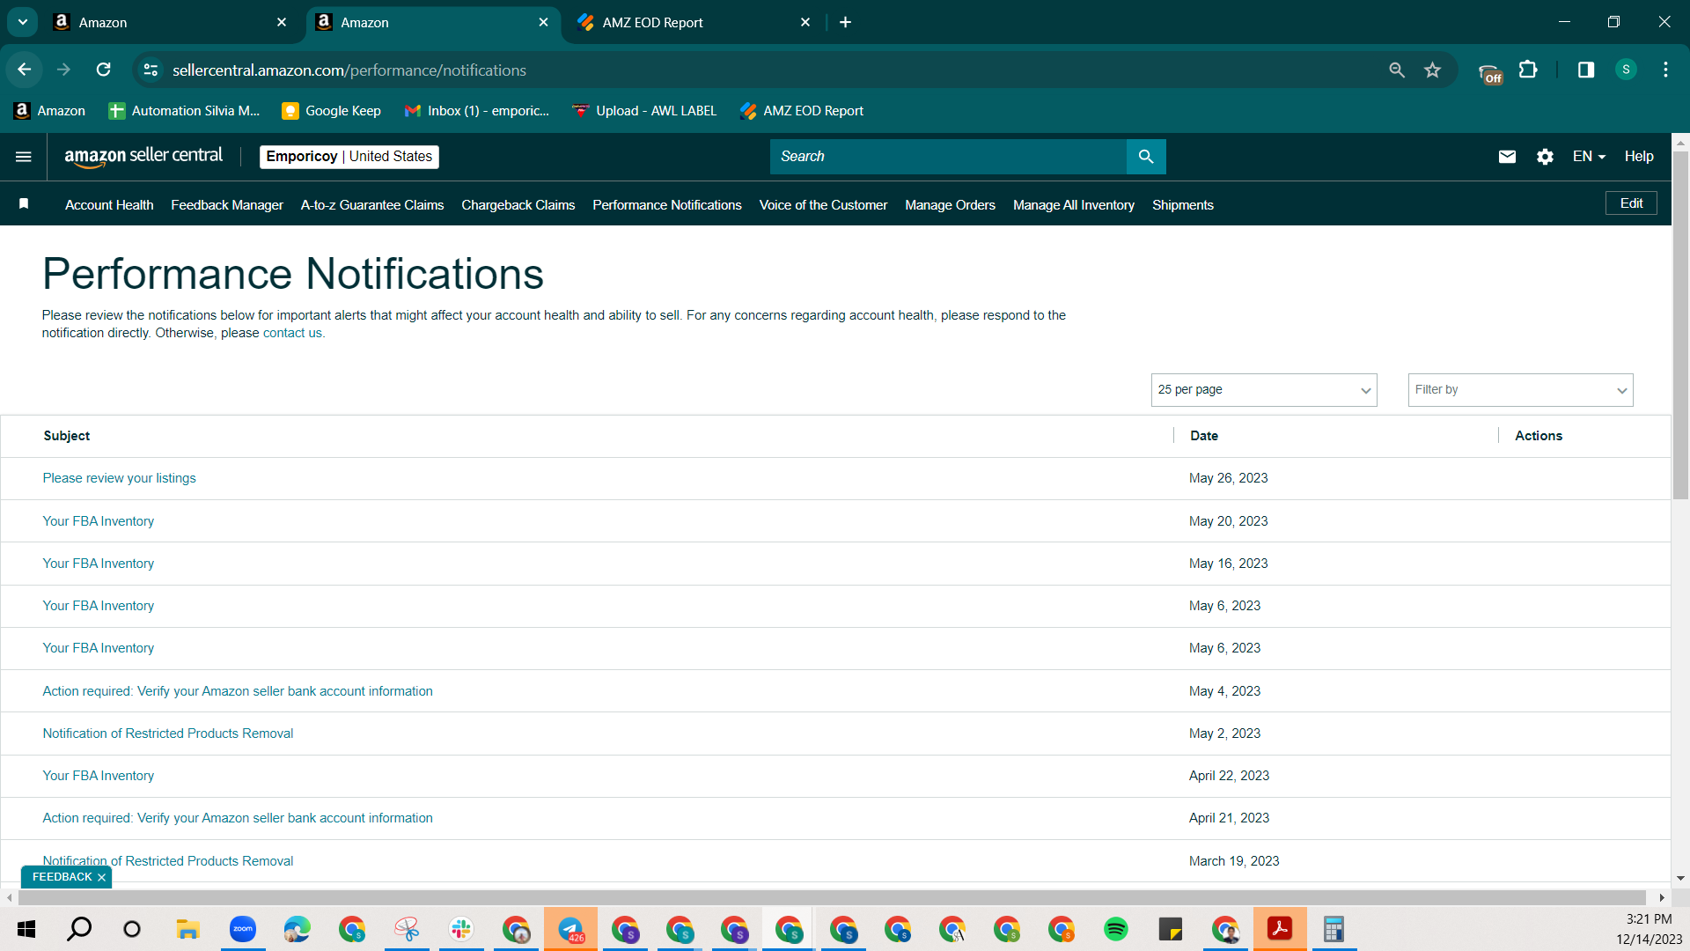Switch to the first Amazon browser tab

pos(169,23)
